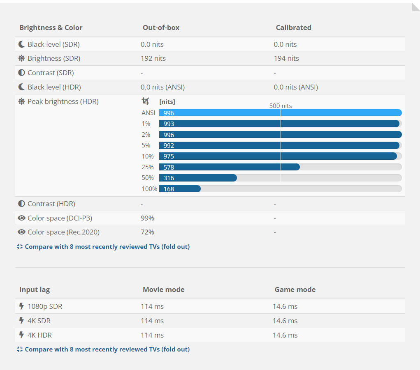The height and width of the screenshot is (370, 420).
Task: Click the eye icon beside Color space (Rec.2020)
Action: coord(21,232)
